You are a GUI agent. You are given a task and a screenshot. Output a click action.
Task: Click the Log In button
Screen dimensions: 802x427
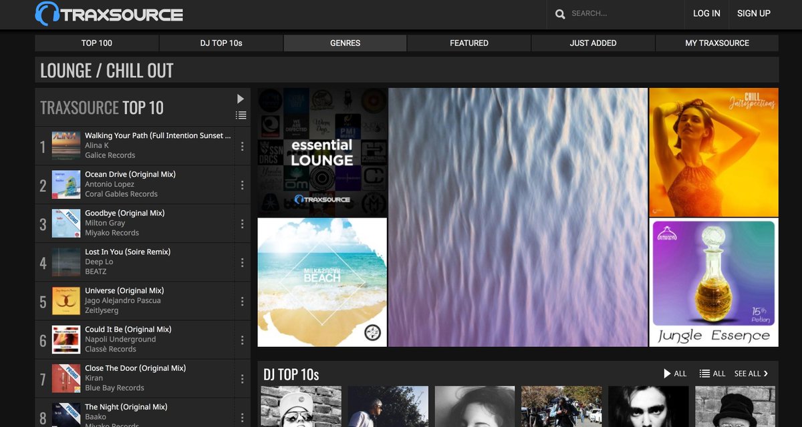point(706,13)
